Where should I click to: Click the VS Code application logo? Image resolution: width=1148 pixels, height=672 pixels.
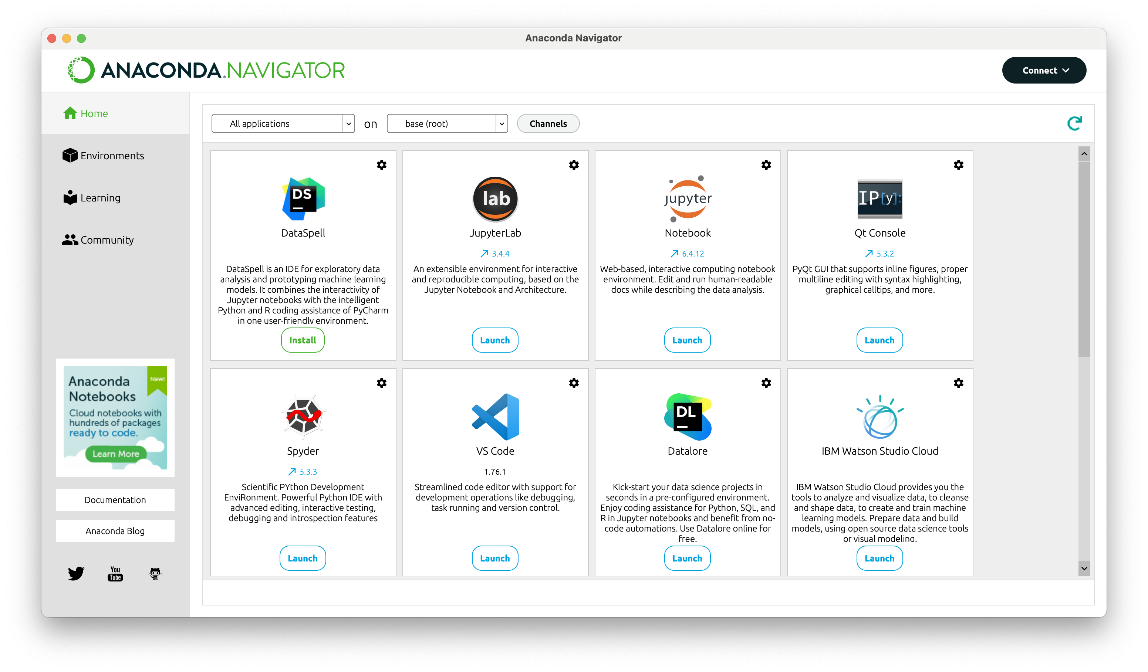click(495, 417)
